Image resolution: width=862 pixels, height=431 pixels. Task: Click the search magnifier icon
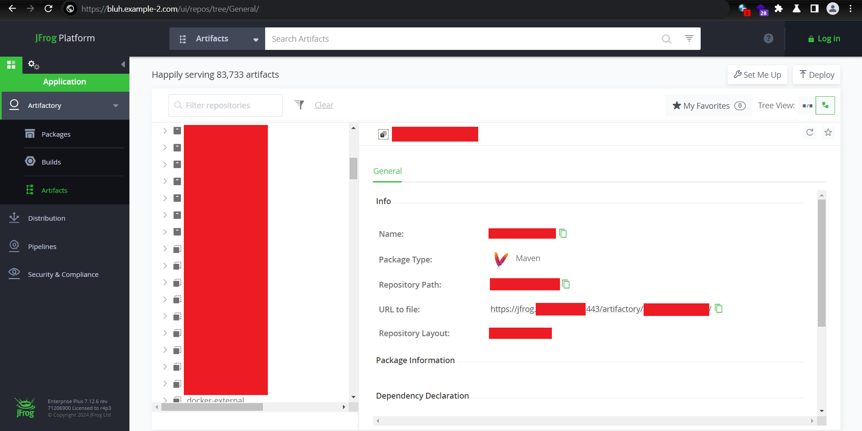click(666, 39)
